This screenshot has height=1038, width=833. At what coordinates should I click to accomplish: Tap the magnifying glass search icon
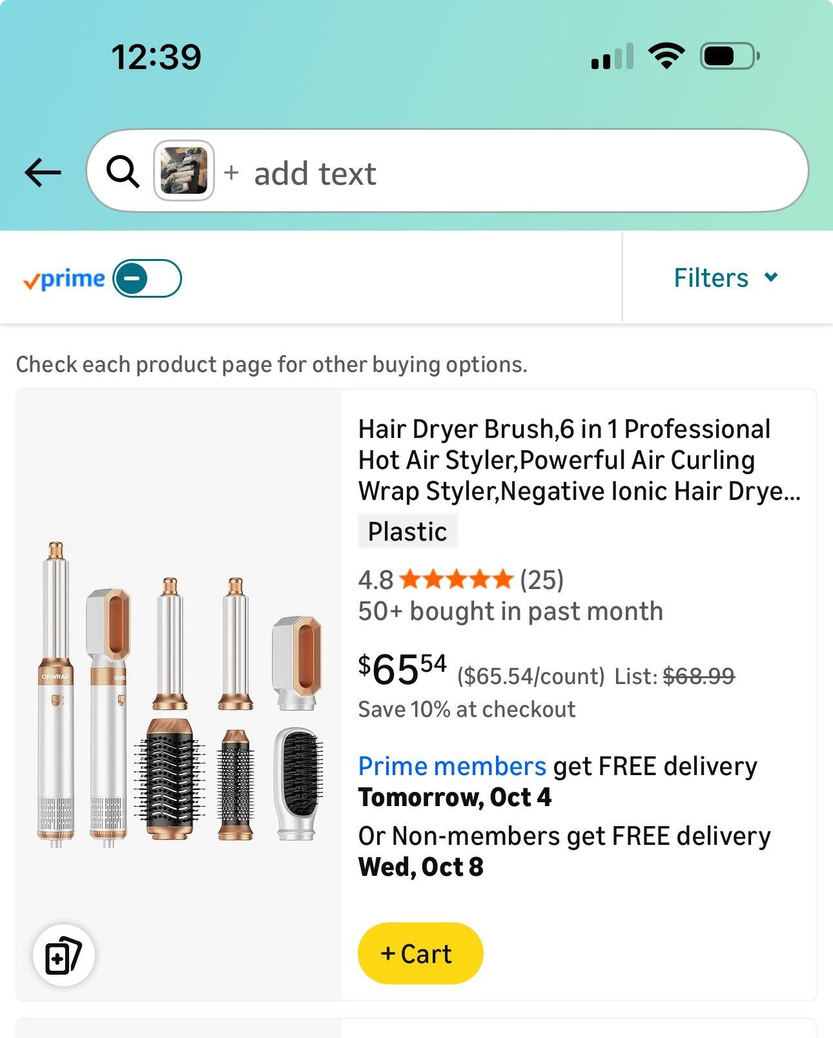[x=123, y=172]
